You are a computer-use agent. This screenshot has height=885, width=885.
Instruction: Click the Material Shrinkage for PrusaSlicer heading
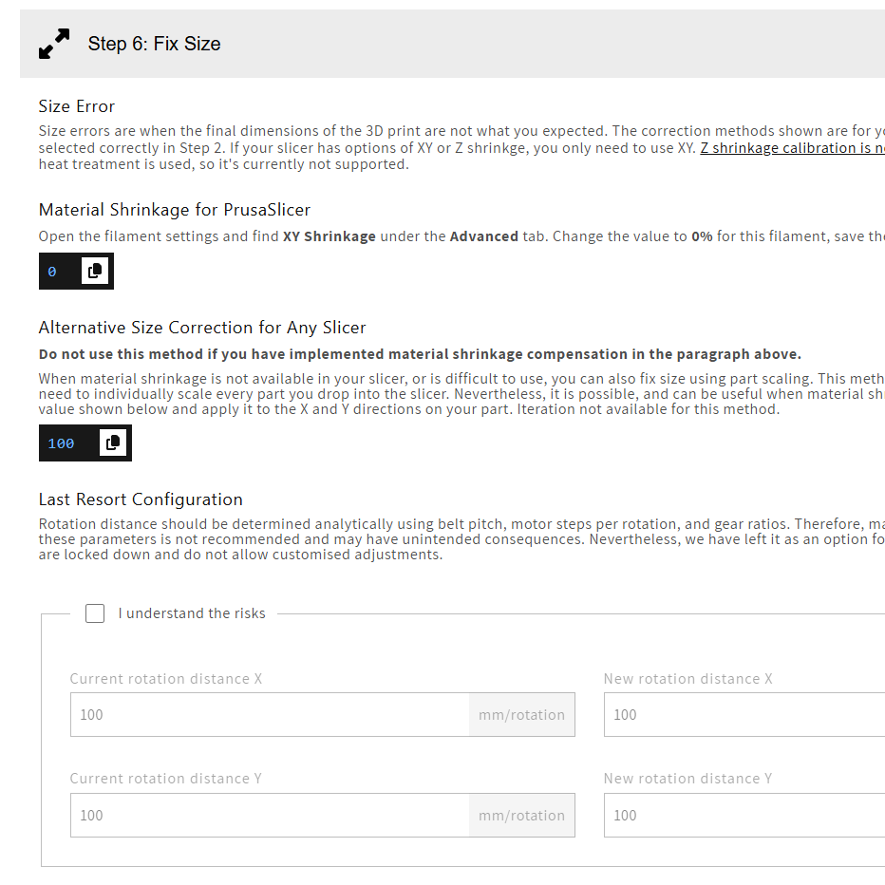[175, 210]
